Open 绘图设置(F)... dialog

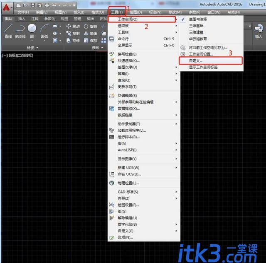tap(144, 205)
